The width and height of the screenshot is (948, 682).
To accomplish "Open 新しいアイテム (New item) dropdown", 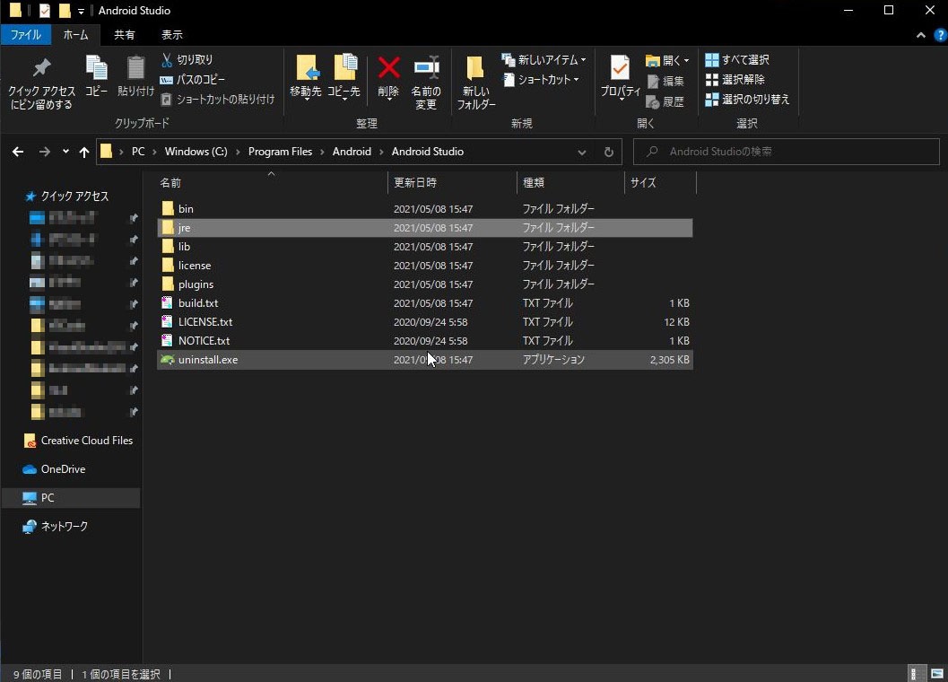I will [x=544, y=59].
